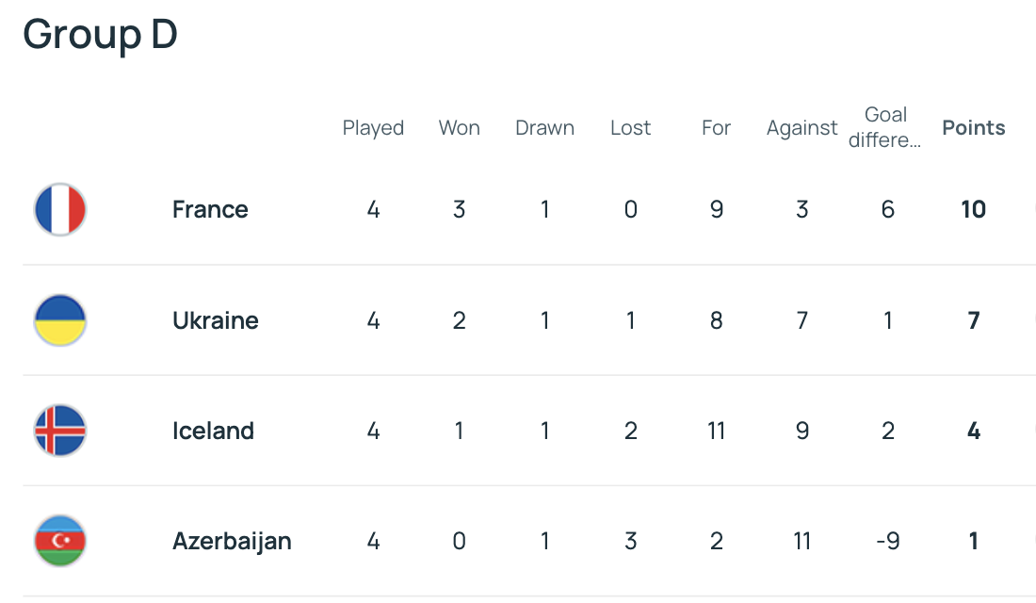The image size is (1036, 603).
Task: Click the Won column header
Action: click(459, 128)
